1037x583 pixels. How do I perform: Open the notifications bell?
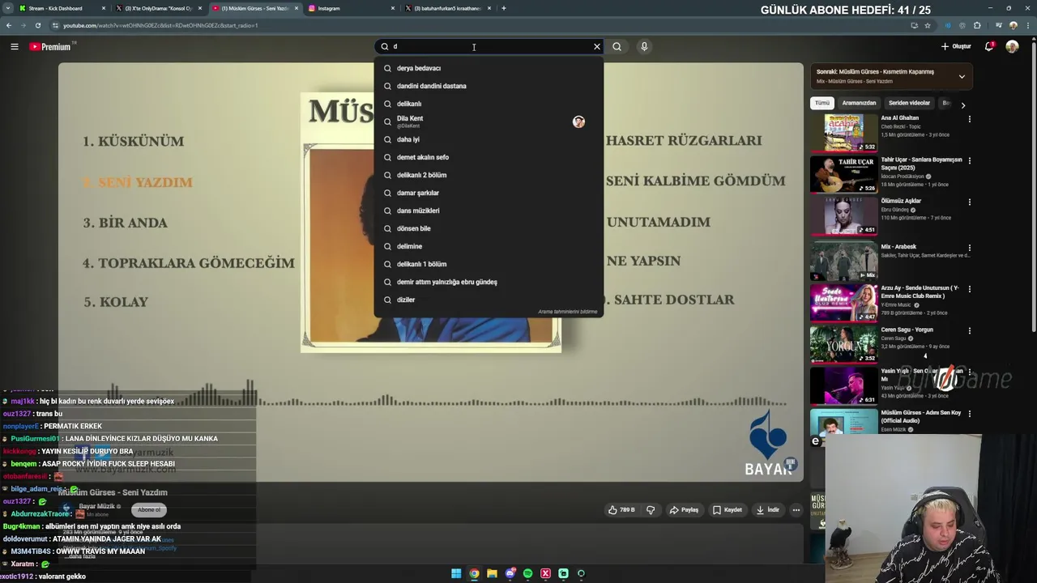(x=989, y=46)
